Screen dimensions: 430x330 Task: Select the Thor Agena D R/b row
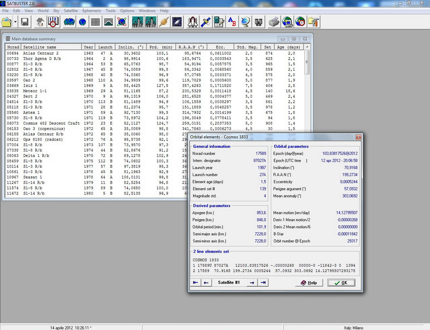[x=154, y=59]
